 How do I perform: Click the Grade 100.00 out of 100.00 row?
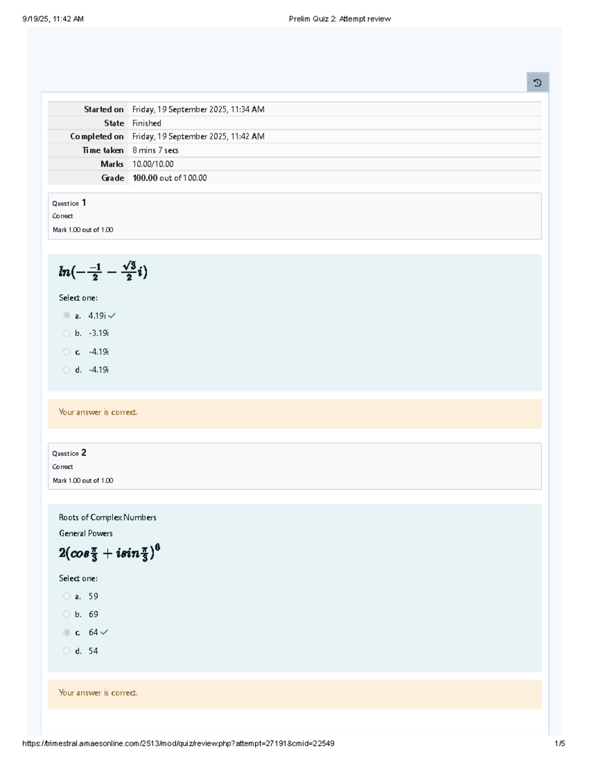pyautogui.click(x=294, y=178)
